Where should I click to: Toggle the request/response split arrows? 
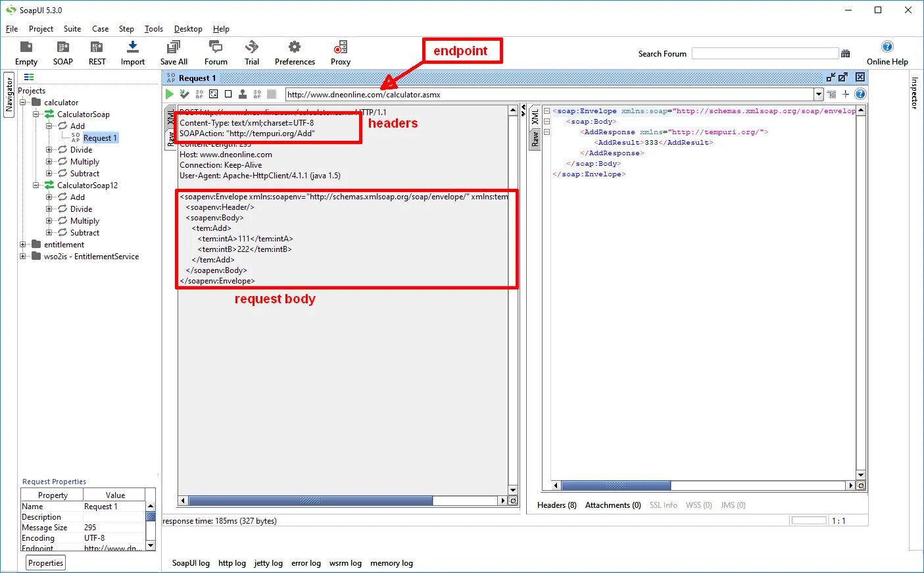(x=523, y=110)
